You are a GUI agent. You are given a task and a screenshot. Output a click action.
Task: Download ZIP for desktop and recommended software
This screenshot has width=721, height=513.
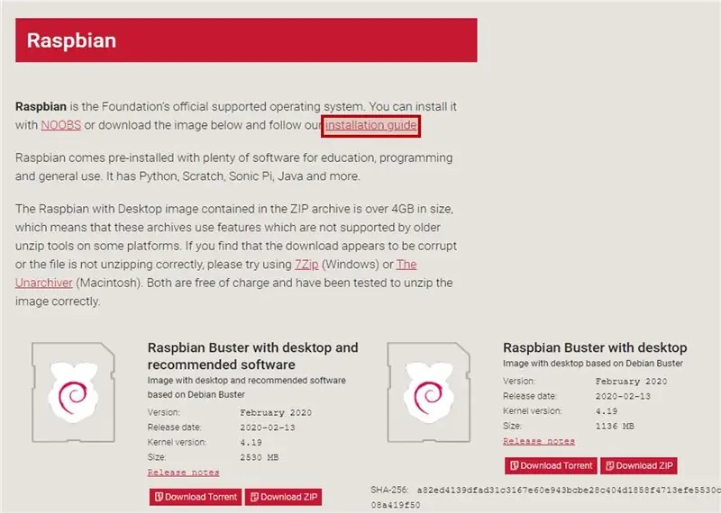click(283, 497)
